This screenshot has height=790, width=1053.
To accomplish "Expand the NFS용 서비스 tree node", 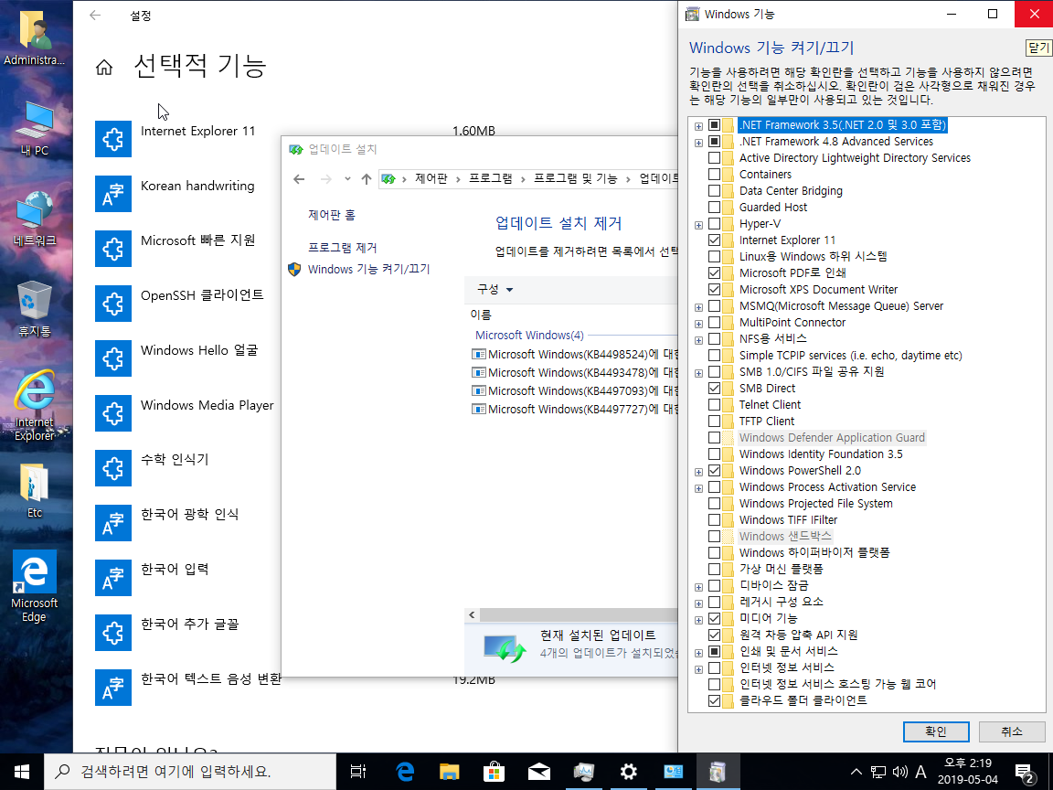I will [x=698, y=340].
